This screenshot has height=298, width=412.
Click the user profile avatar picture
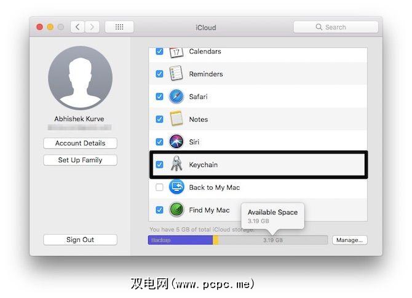point(80,78)
